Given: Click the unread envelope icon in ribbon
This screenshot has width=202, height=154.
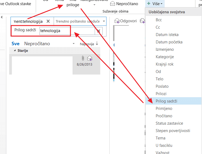Looking at the screenshot, I should coord(113,4).
